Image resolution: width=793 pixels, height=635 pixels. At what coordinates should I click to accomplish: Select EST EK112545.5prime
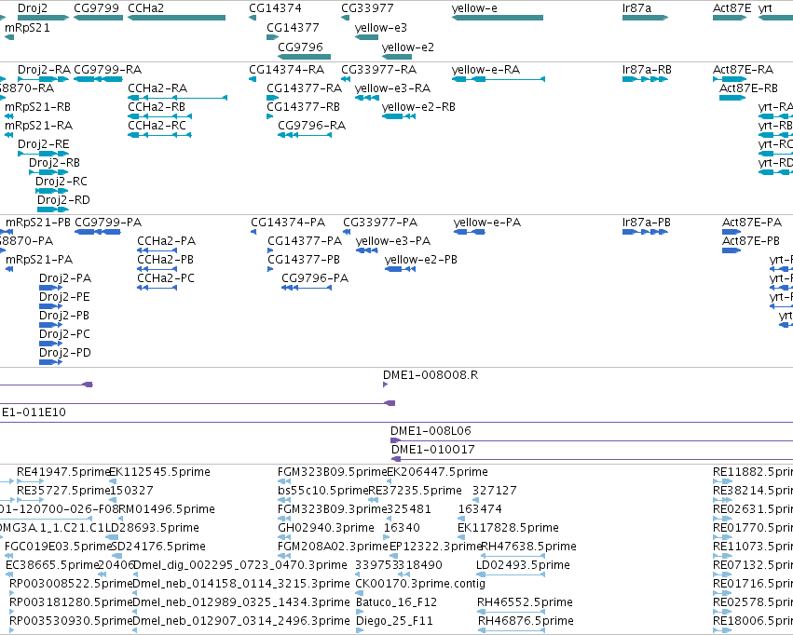pyautogui.click(x=112, y=482)
